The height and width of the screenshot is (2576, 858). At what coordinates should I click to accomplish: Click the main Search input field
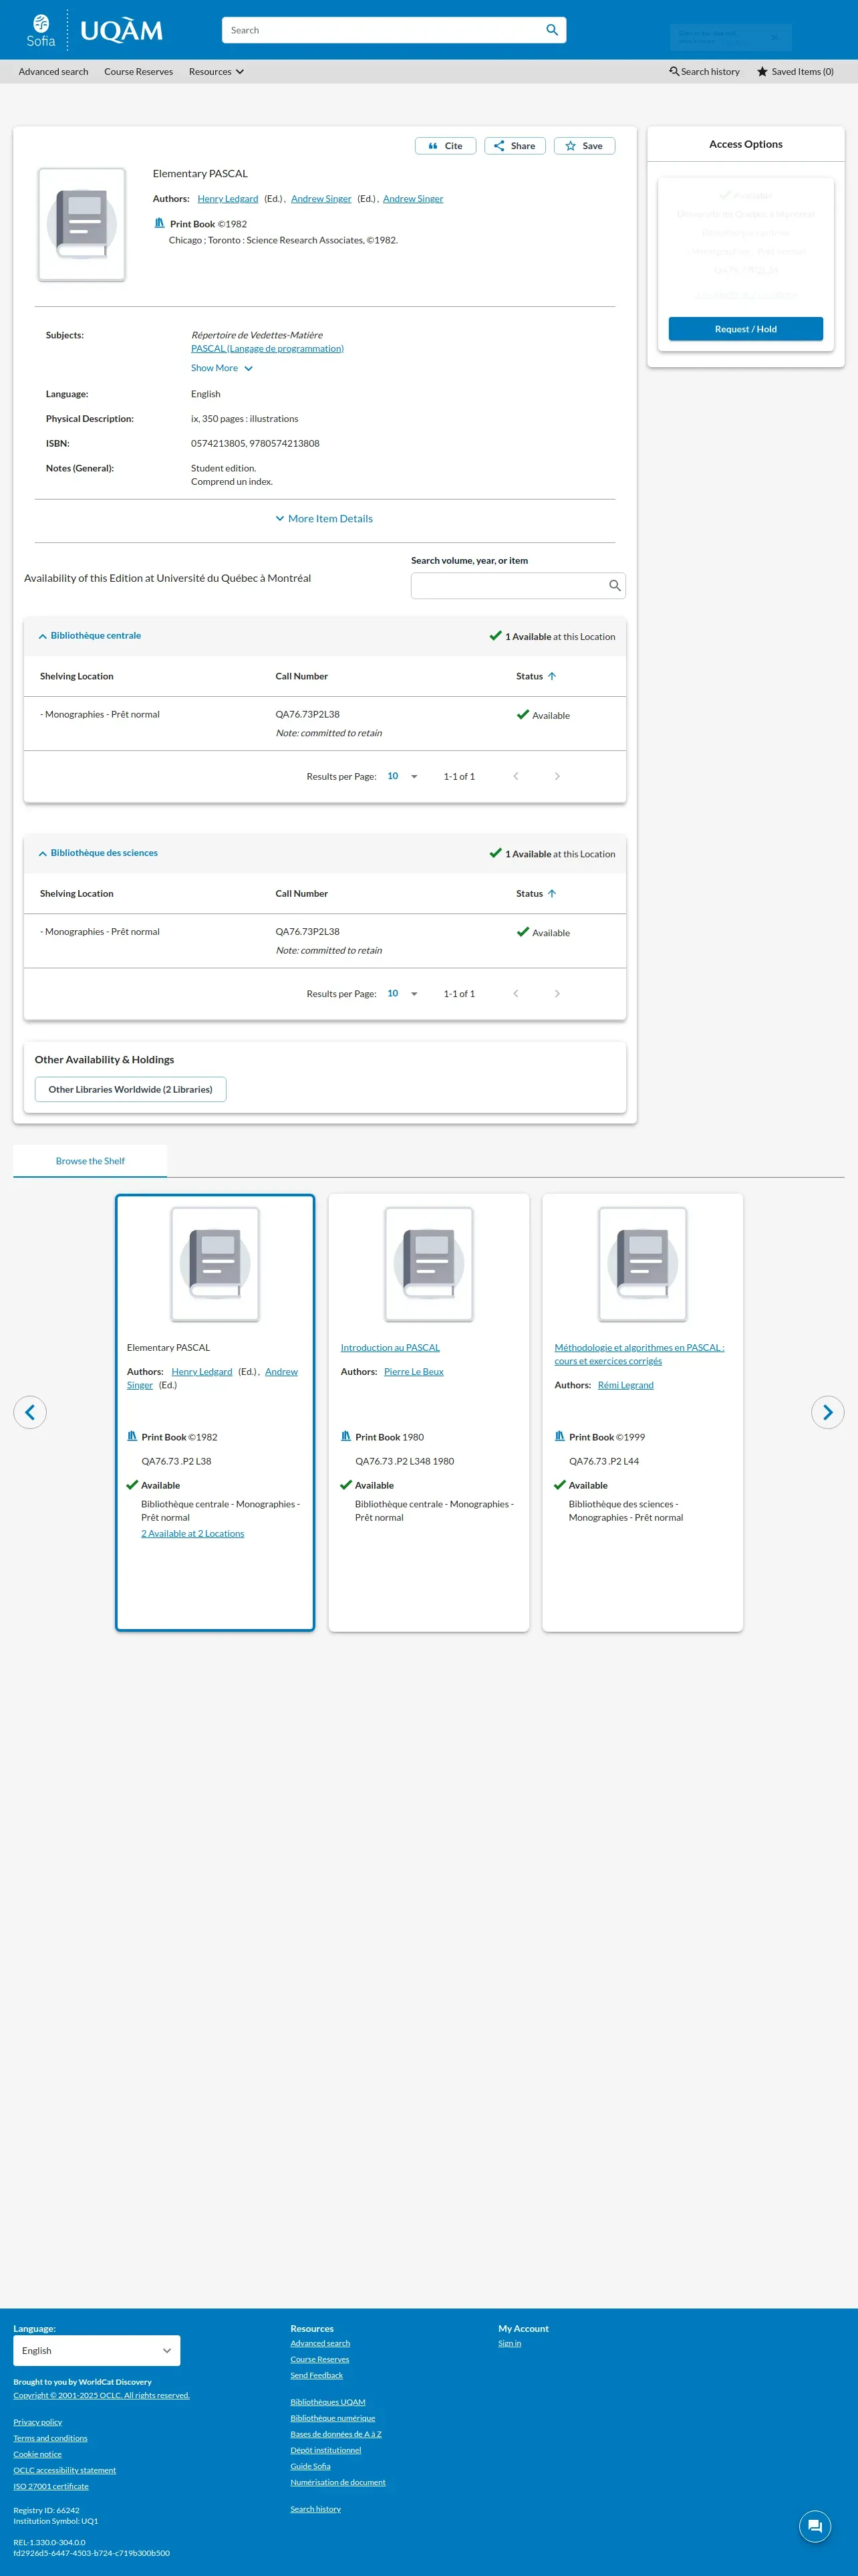pyautogui.click(x=382, y=30)
